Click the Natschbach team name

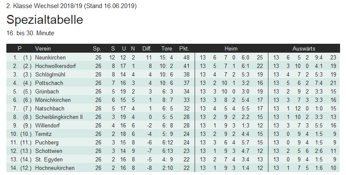[50, 108]
